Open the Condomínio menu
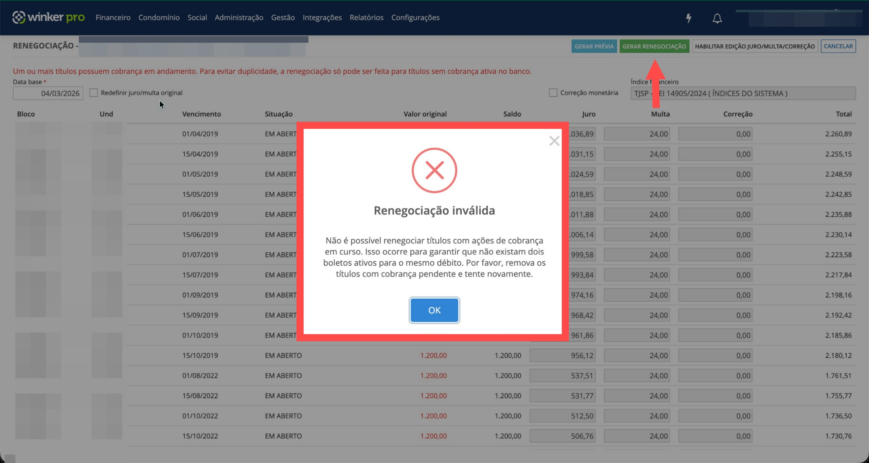 coord(159,17)
